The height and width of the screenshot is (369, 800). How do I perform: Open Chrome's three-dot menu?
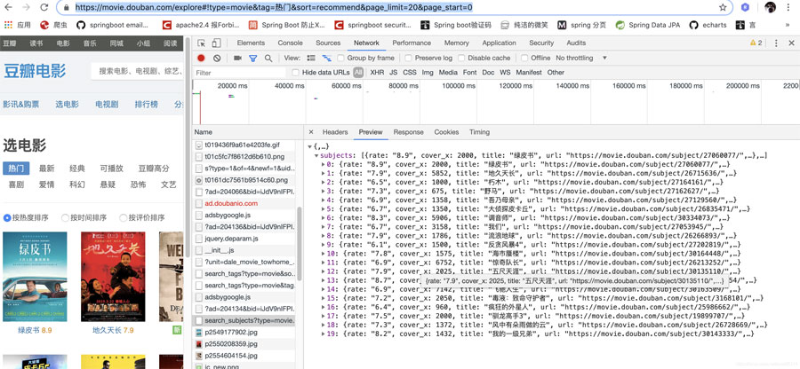click(790, 7)
